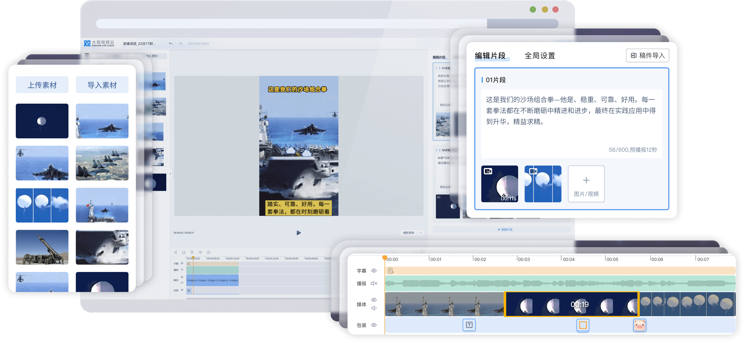Select the pig sticker in 包装 track
Image resolution: width=744 pixels, height=343 pixels.
(x=639, y=325)
